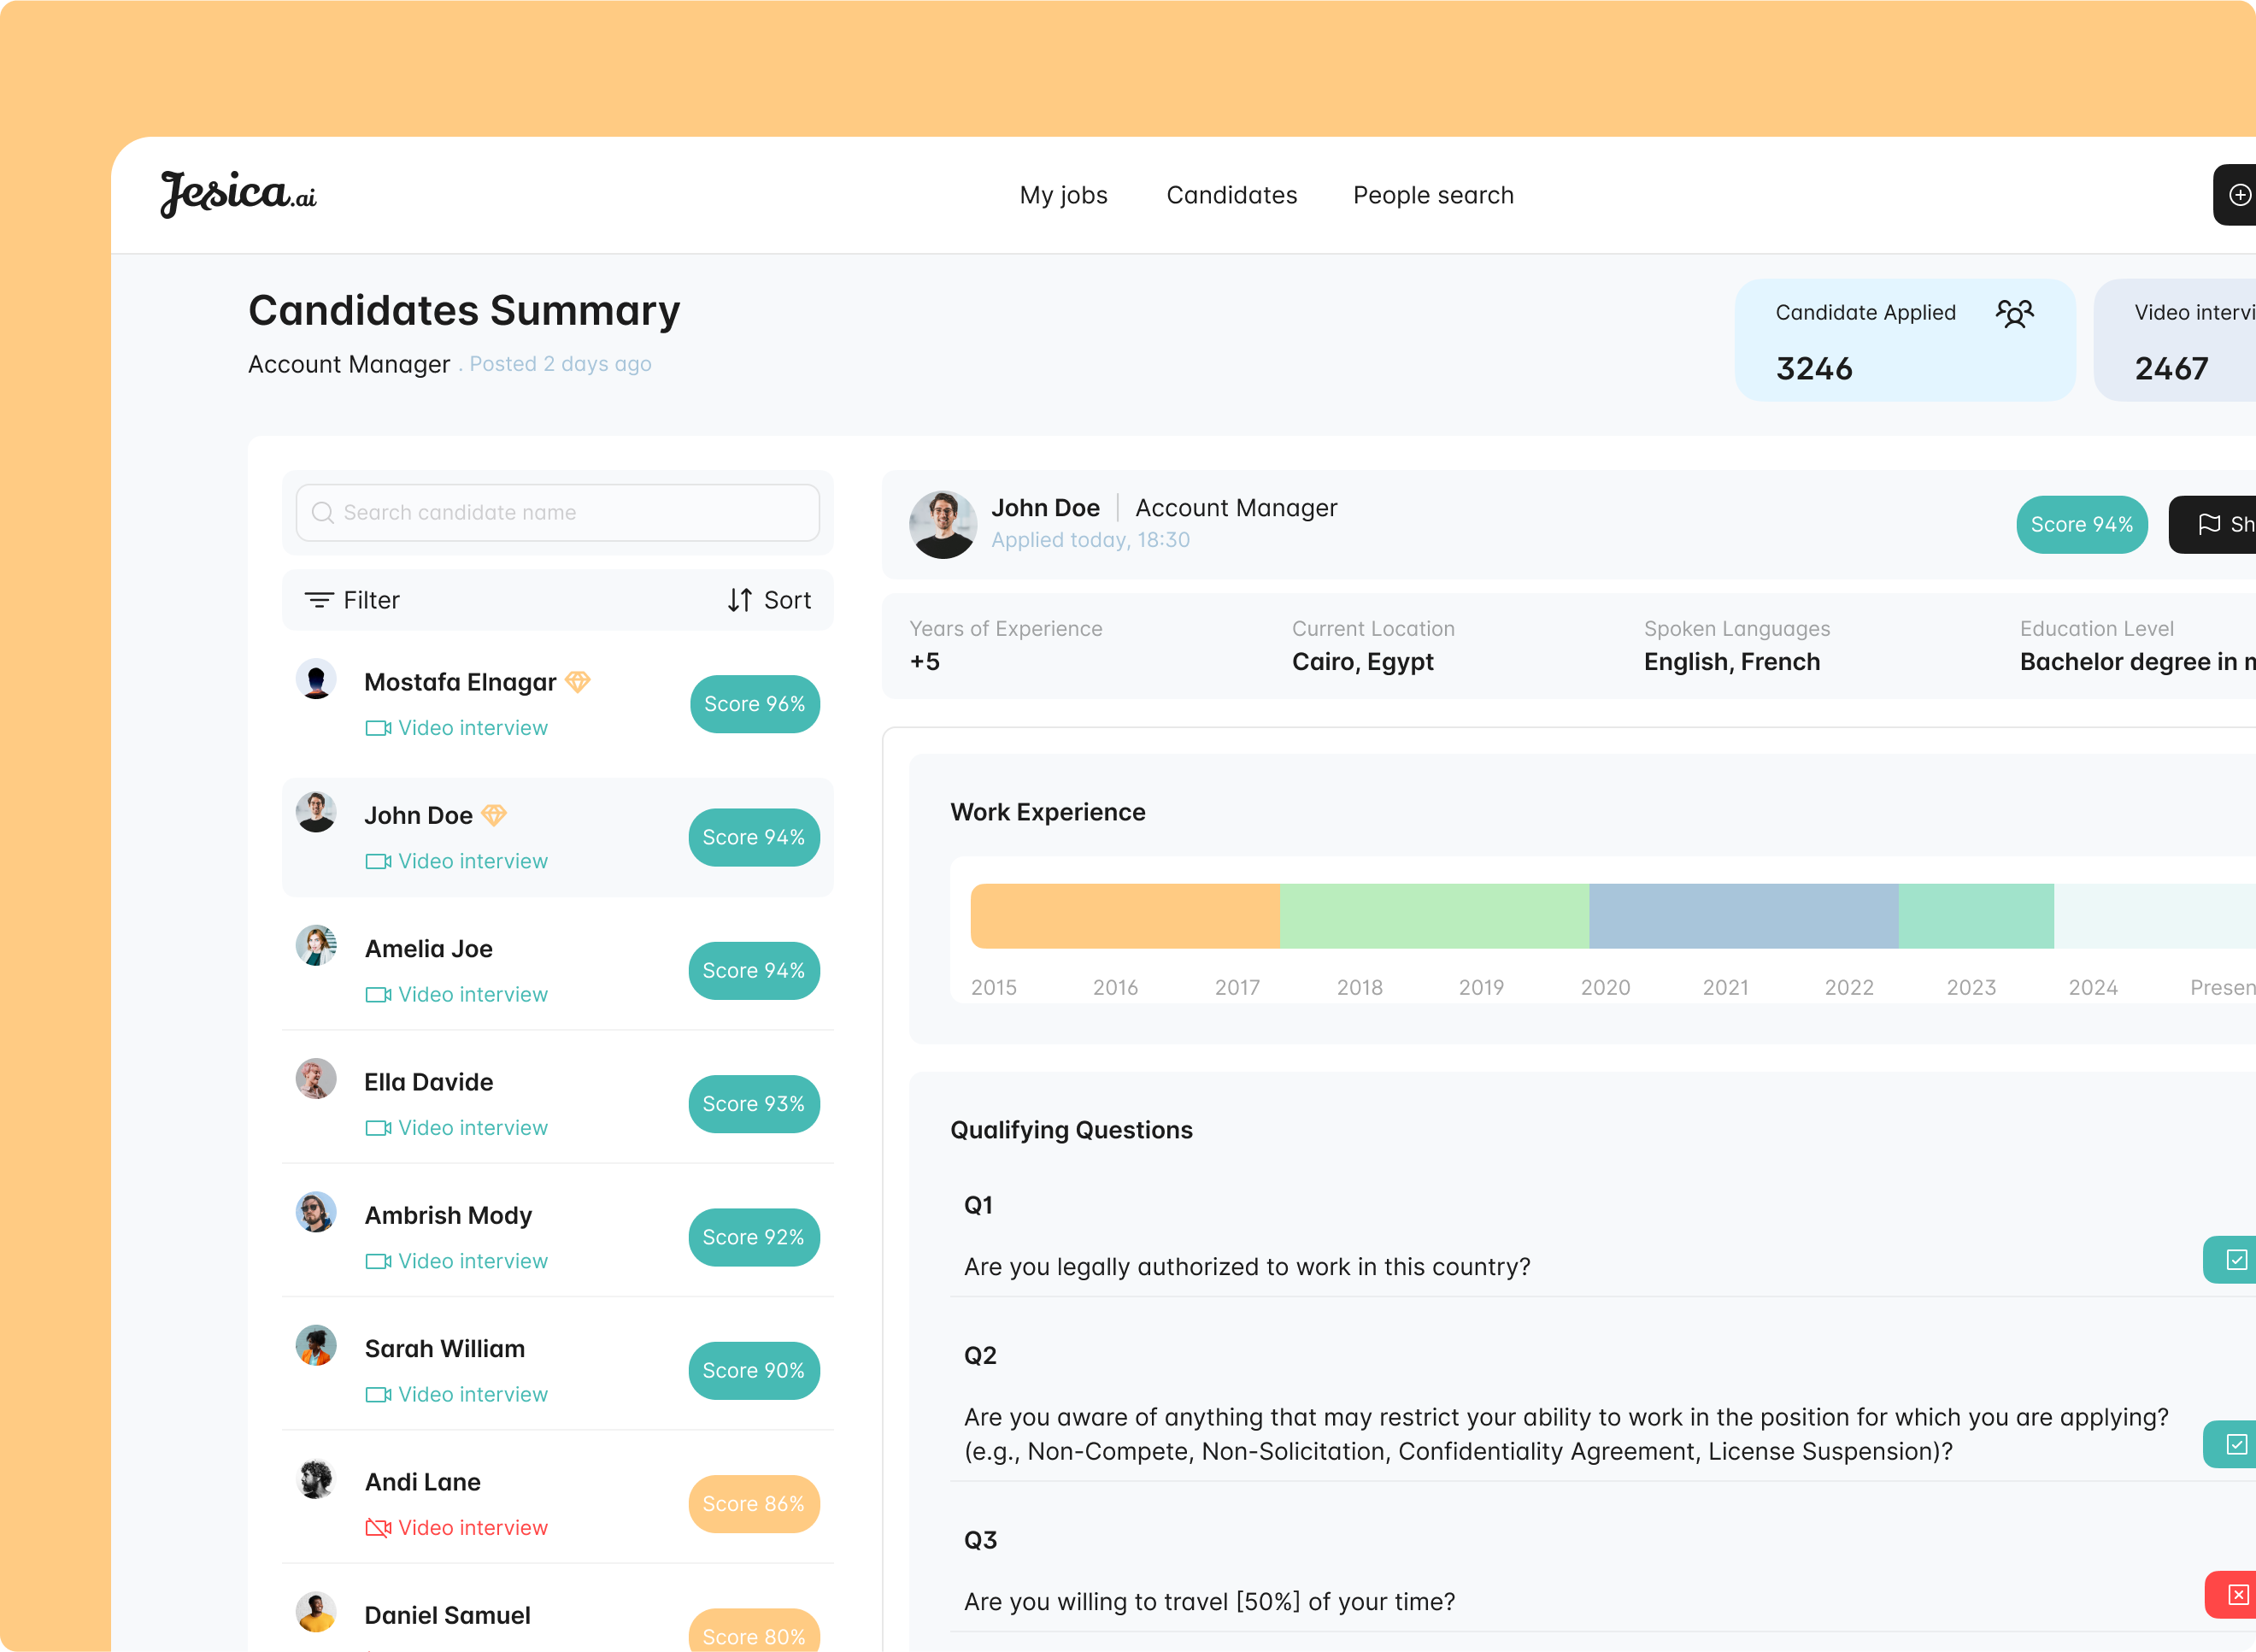Click the flag icon on the Shortlist button
Screen dimensions: 2256x1652
[x=2210, y=524]
